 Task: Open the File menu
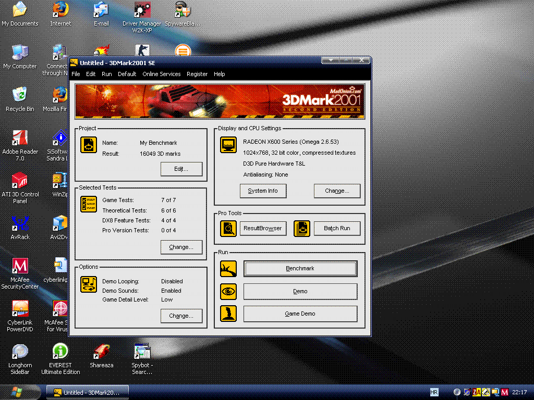(x=76, y=74)
